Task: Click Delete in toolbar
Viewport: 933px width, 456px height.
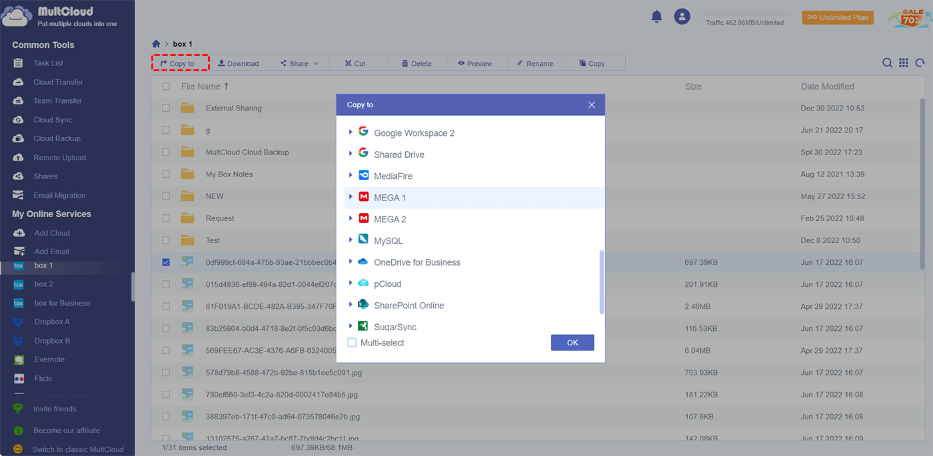Action: [x=417, y=63]
